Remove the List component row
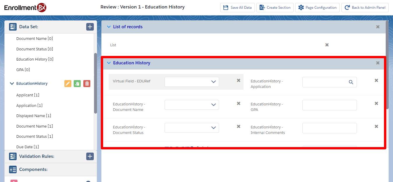The image size is (393, 182). tap(327, 45)
